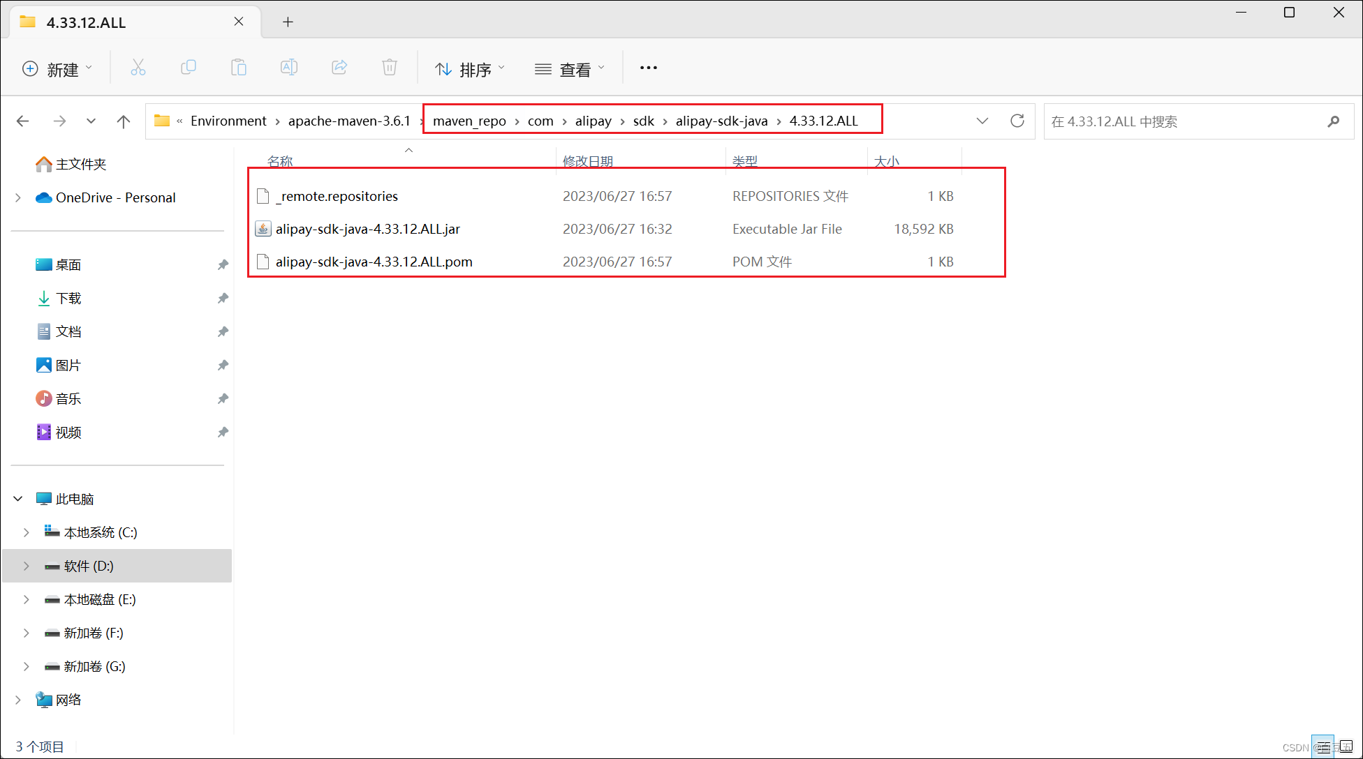Unpin 视频 via its pin icon

[223, 432]
